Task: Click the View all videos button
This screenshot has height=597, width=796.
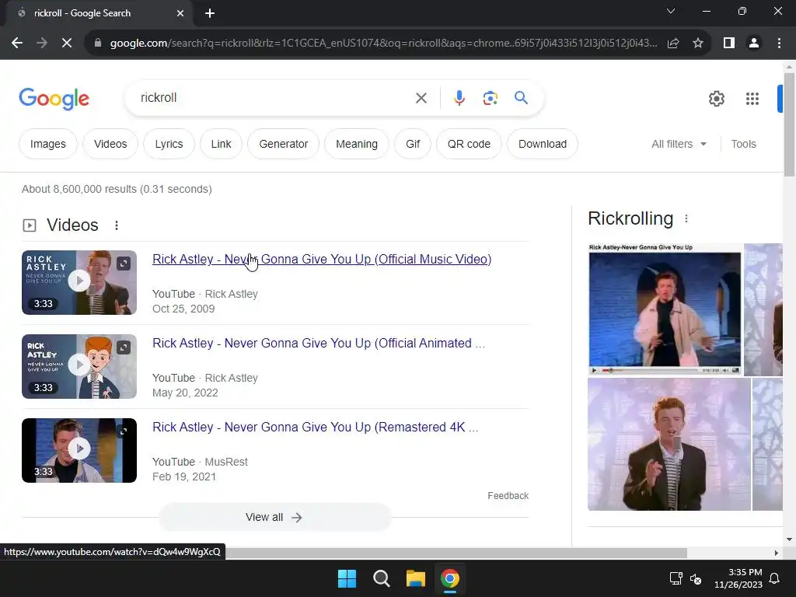Action: pyautogui.click(x=274, y=517)
